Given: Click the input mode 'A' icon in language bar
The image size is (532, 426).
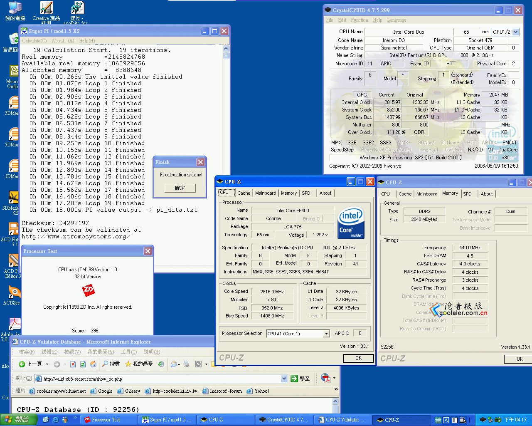Looking at the screenshot, I should point(446,420).
